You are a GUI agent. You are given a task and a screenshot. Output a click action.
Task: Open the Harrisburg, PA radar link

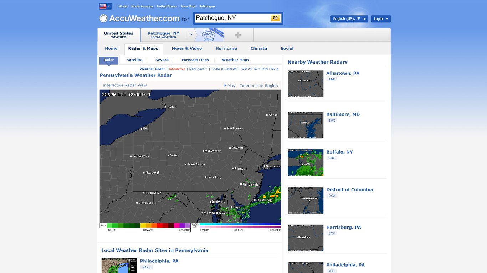(344, 227)
